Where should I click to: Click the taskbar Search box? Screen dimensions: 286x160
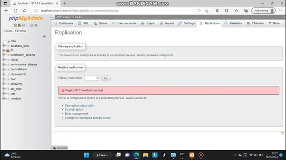(x=102, y=155)
